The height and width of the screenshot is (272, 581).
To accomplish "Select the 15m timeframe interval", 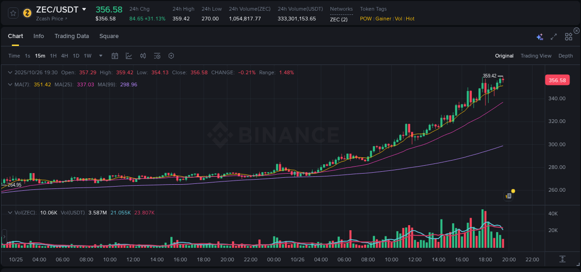I will tap(40, 55).
